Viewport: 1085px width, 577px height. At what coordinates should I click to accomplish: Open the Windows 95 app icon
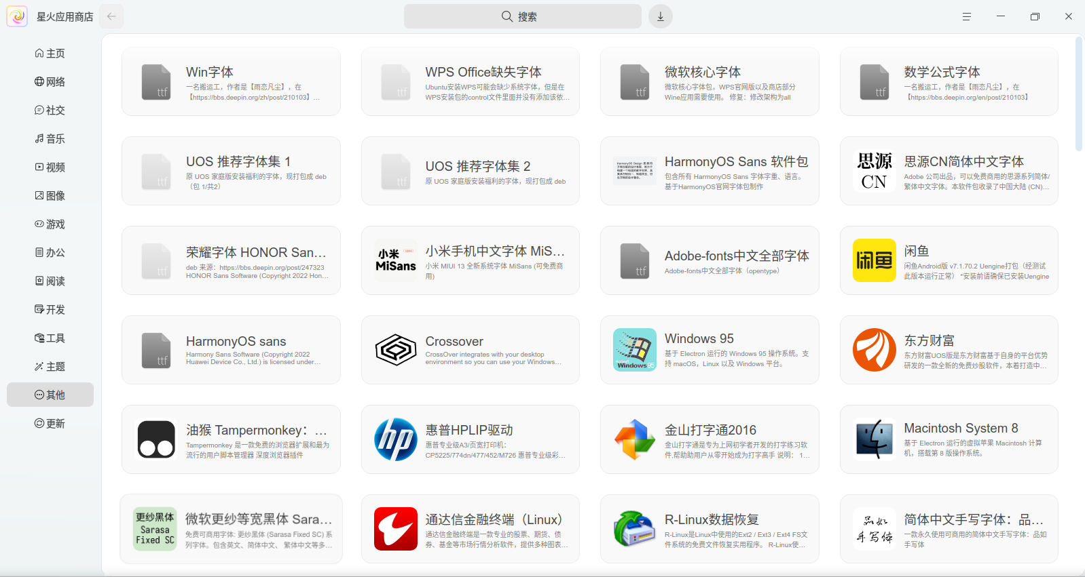[635, 350]
